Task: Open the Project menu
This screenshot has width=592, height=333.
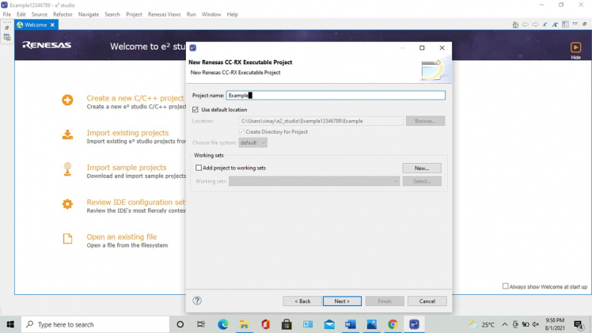Action: point(134,14)
